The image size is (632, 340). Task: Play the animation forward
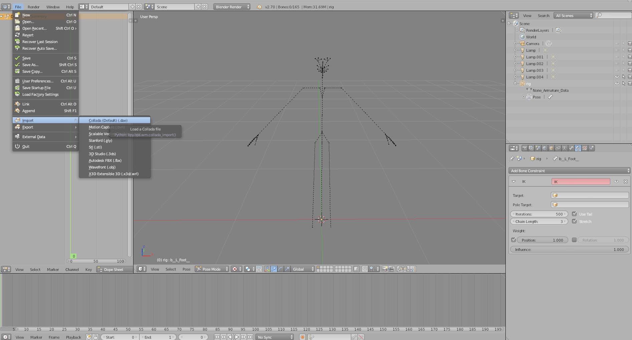pyautogui.click(x=237, y=337)
